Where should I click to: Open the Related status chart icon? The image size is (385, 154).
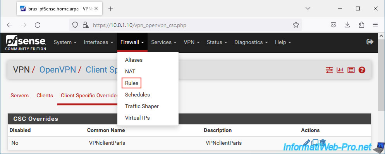pos(340,70)
